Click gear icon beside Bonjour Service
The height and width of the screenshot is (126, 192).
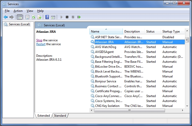(92, 81)
